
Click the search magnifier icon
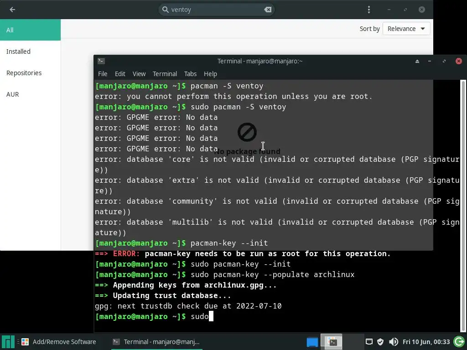[x=165, y=10]
